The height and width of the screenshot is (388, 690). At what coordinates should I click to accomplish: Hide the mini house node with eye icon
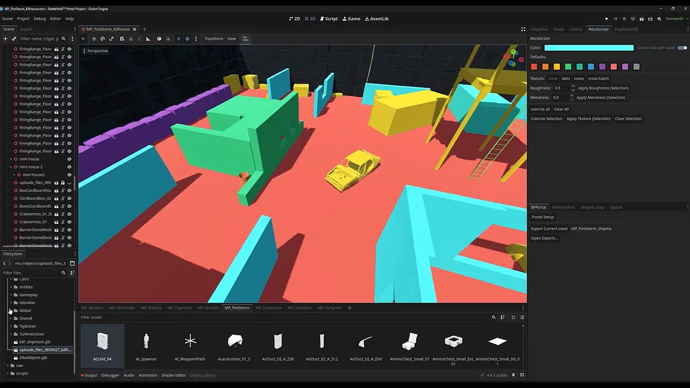pyautogui.click(x=69, y=159)
